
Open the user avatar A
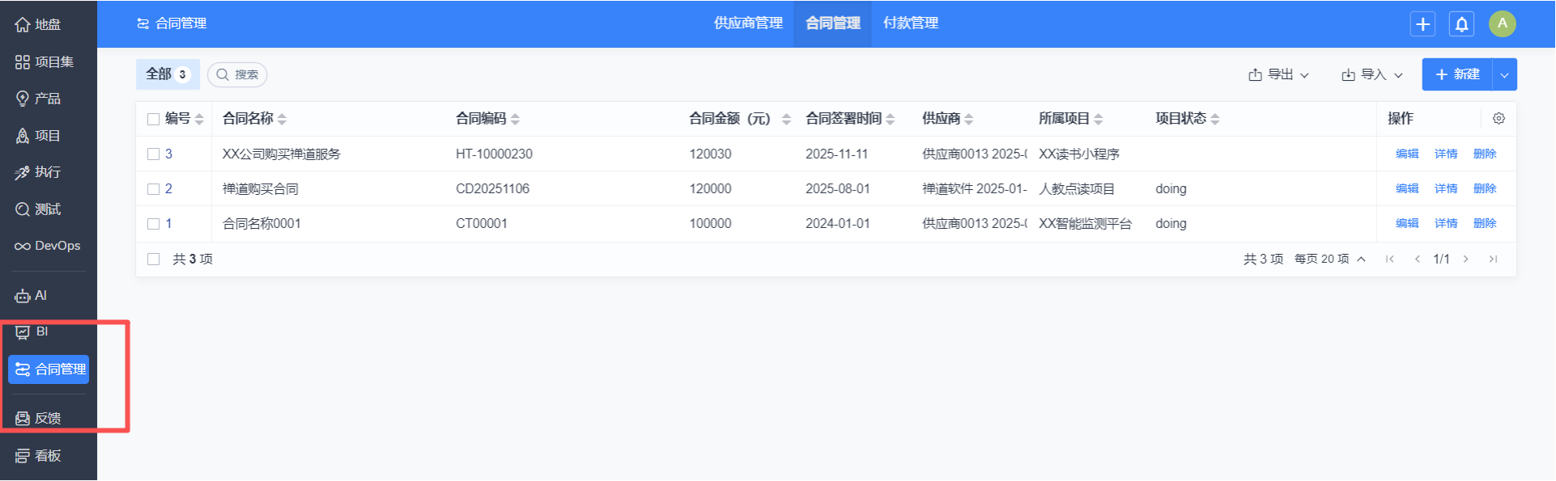pos(1502,23)
